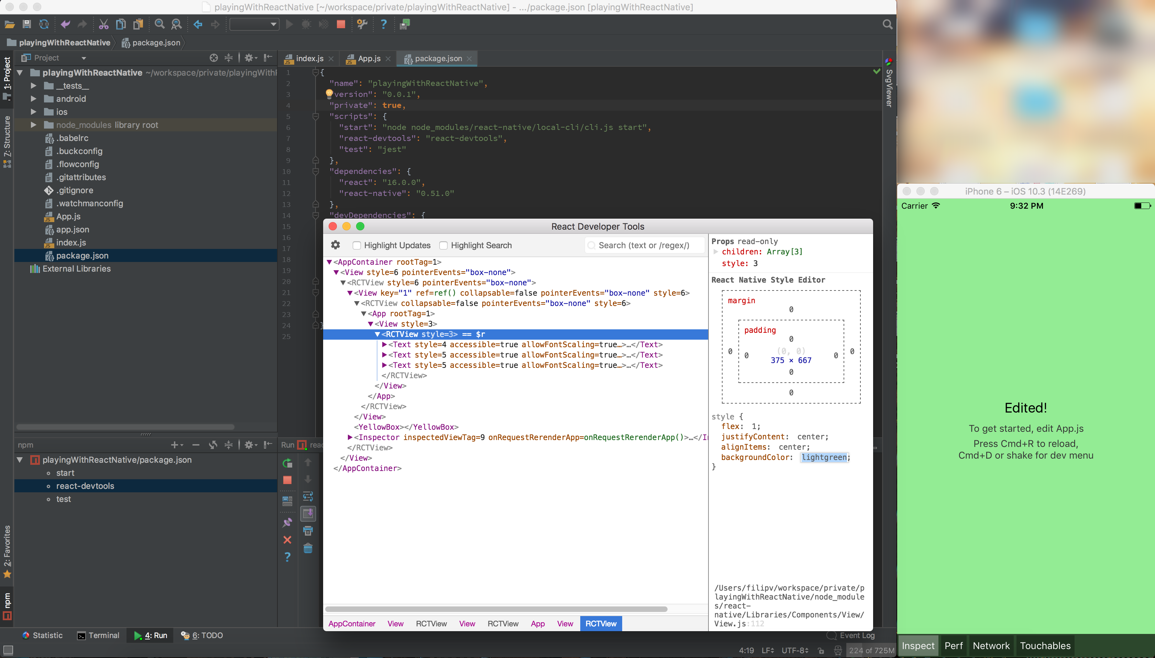Expand the android folder in project tree
This screenshot has width=1155, height=658.
[x=33, y=99]
